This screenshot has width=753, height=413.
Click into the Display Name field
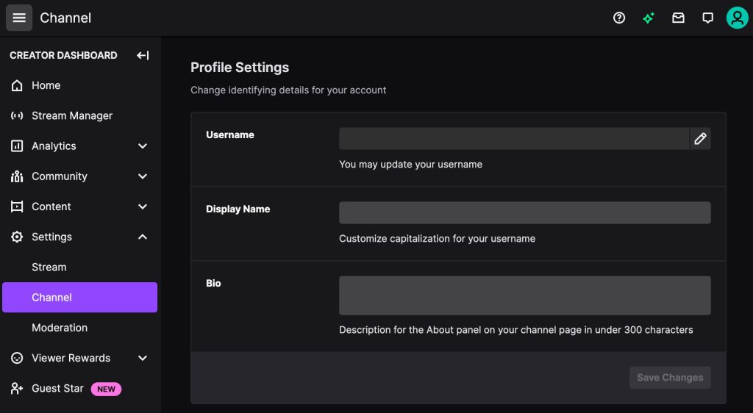pos(525,212)
